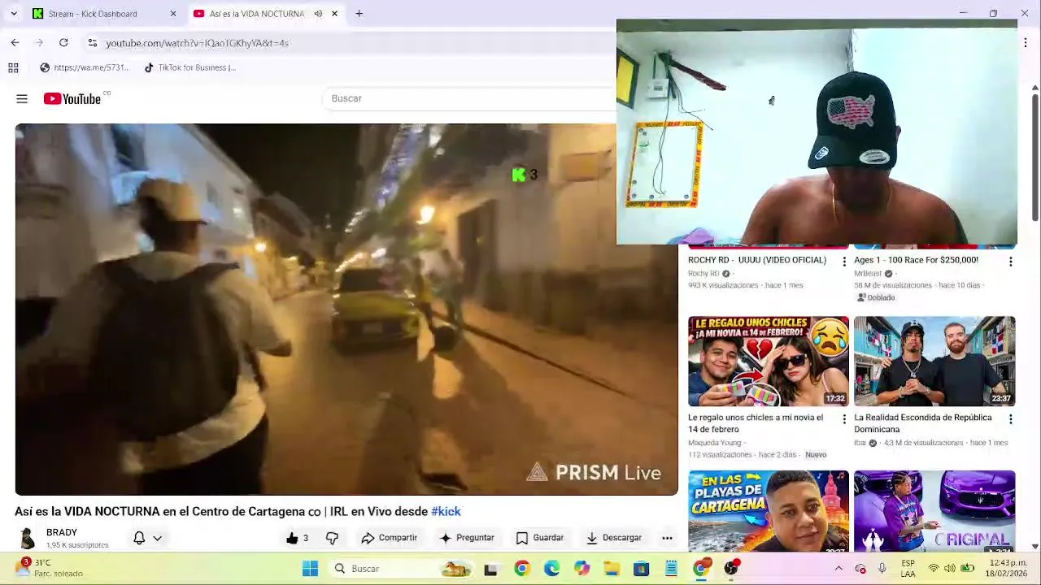
Task: Open options for La Realidad Escondida video
Action: pos(1010,419)
